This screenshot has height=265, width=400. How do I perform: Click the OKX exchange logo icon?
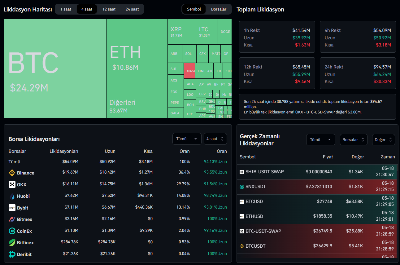[12, 184]
